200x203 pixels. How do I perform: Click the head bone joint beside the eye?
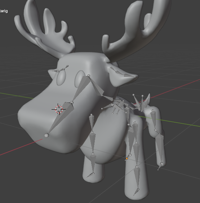pos(89,75)
